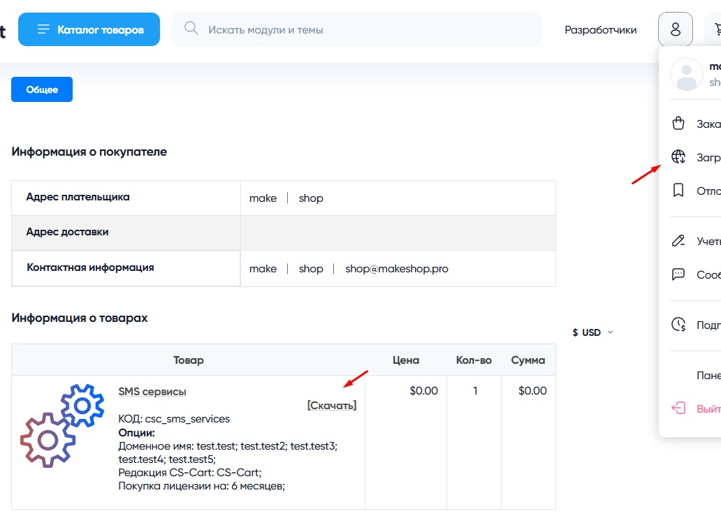Open the shopping cart icon
This screenshot has width=721, height=523.
pyautogui.click(x=716, y=29)
